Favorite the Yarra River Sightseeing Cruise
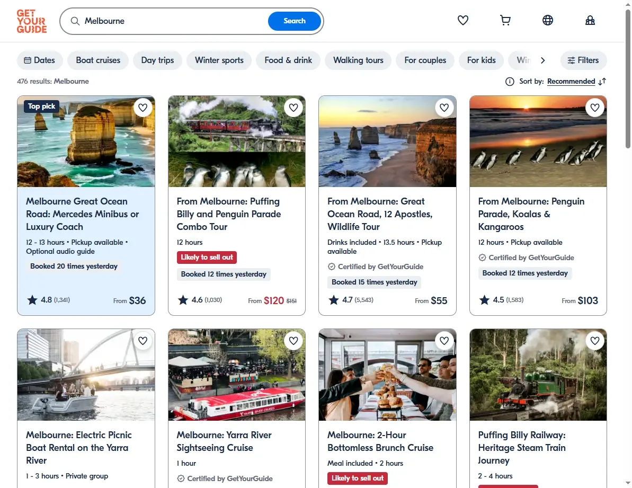This screenshot has height=488, width=632. coord(293,341)
